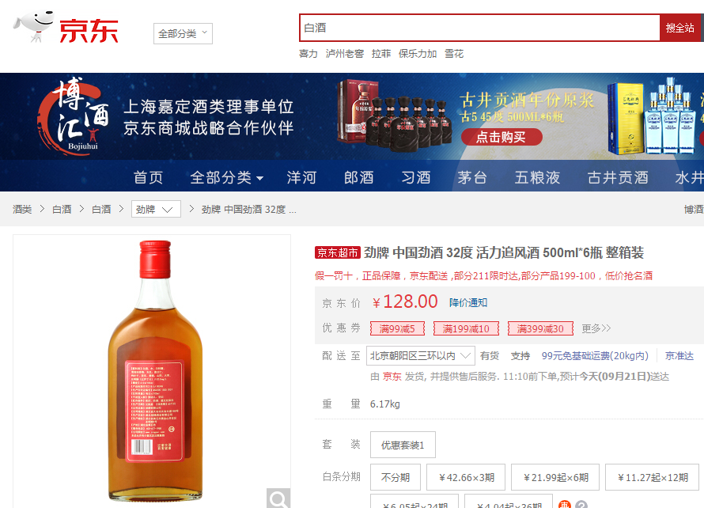Click the main product bottle image

point(155,370)
